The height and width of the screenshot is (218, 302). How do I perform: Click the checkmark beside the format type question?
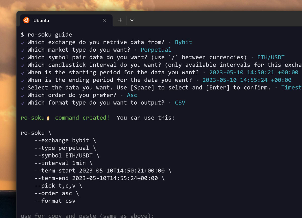pos(22,103)
